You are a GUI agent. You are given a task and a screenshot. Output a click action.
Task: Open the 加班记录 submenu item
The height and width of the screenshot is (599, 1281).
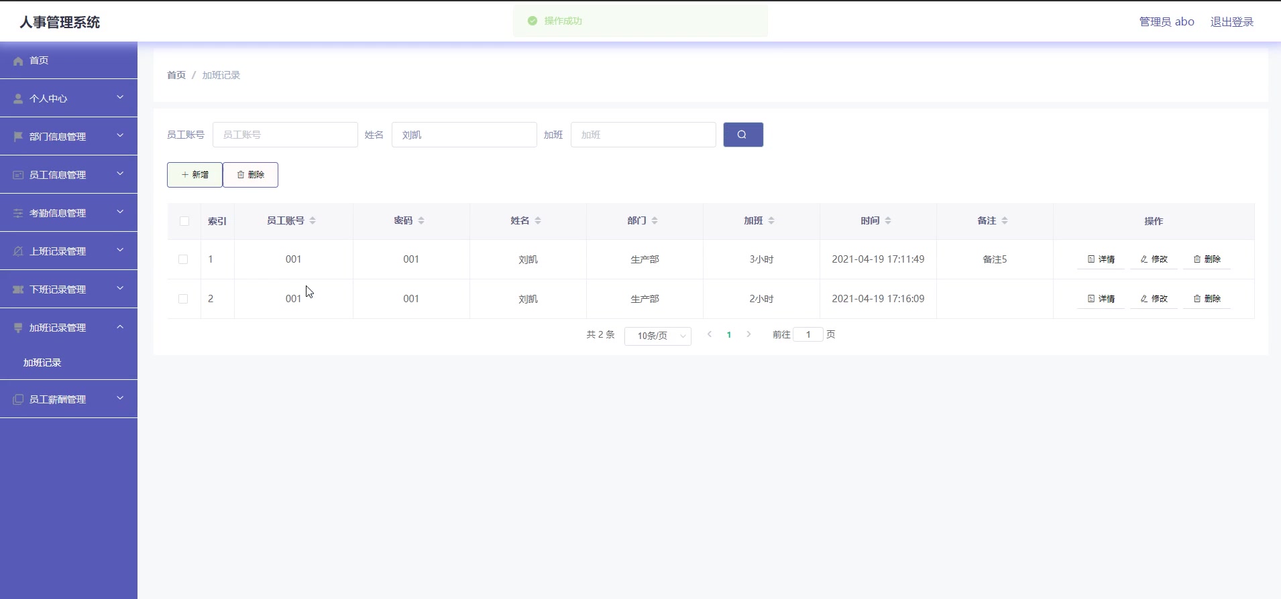tap(42, 362)
